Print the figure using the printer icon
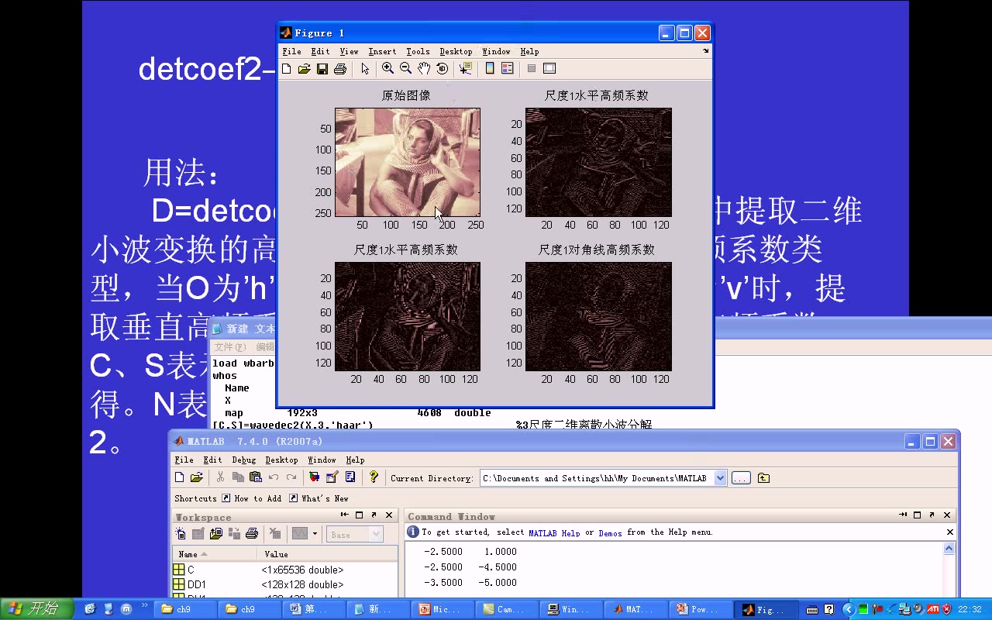Image resolution: width=992 pixels, height=620 pixels. [339, 69]
